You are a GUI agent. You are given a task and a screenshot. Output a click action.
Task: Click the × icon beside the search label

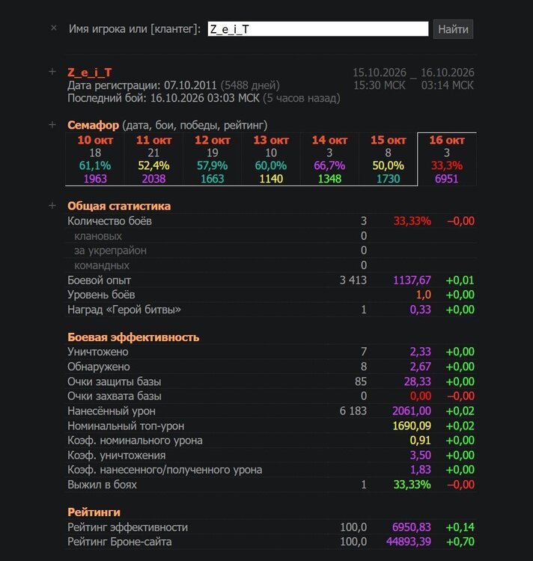coord(54,28)
